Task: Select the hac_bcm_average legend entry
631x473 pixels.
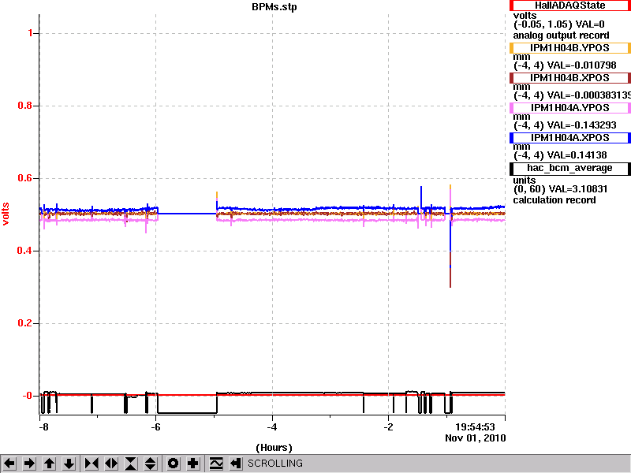Action: pyautogui.click(x=569, y=169)
